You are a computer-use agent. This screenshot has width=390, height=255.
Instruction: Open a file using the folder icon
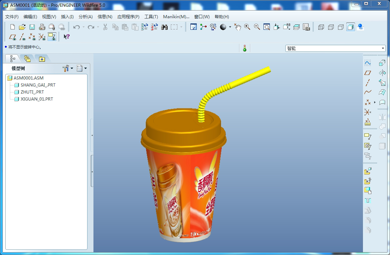click(x=22, y=27)
